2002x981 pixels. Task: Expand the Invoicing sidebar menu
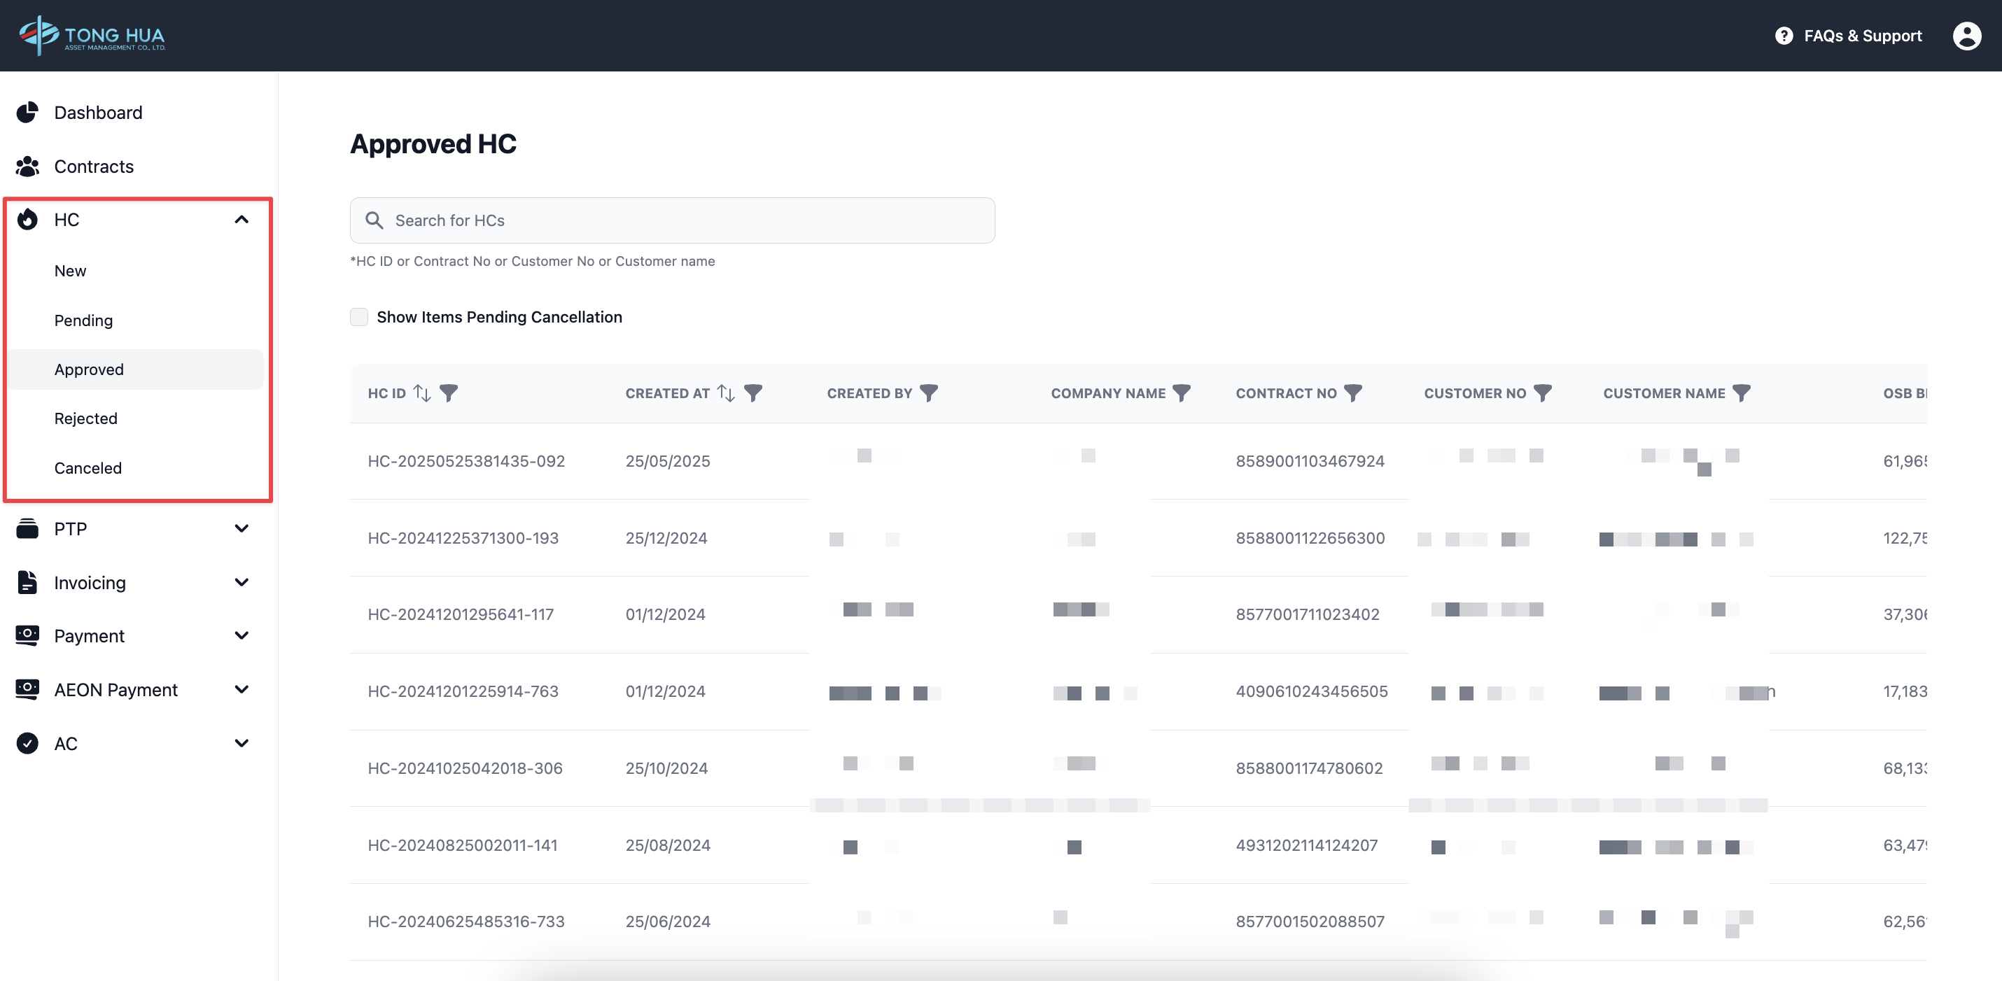[241, 583]
